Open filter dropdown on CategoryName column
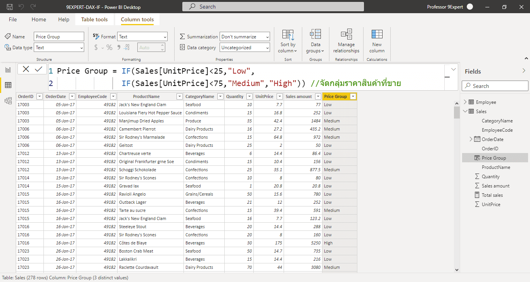This screenshot has width=530, height=282. pos(220,96)
